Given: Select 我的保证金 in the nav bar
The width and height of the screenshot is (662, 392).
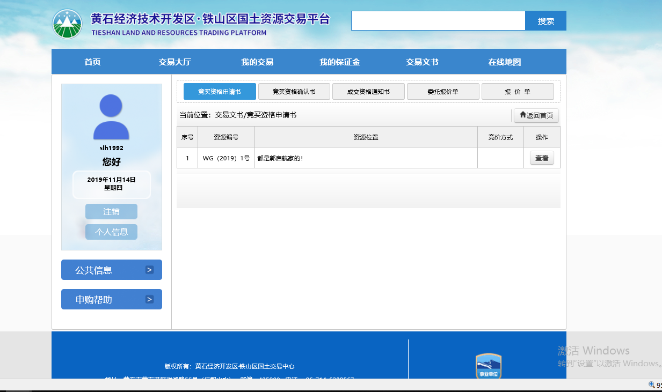Looking at the screenshot, I should 339,62.
